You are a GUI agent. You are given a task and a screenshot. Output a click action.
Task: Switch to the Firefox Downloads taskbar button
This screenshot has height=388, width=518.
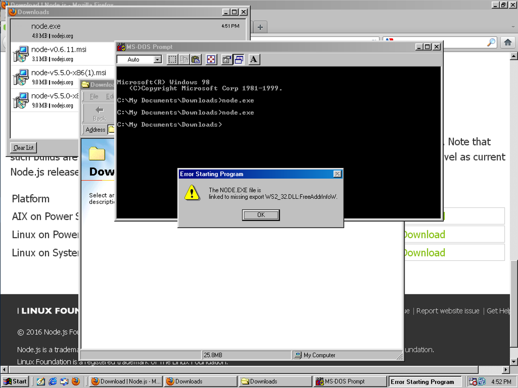(201, 381)
